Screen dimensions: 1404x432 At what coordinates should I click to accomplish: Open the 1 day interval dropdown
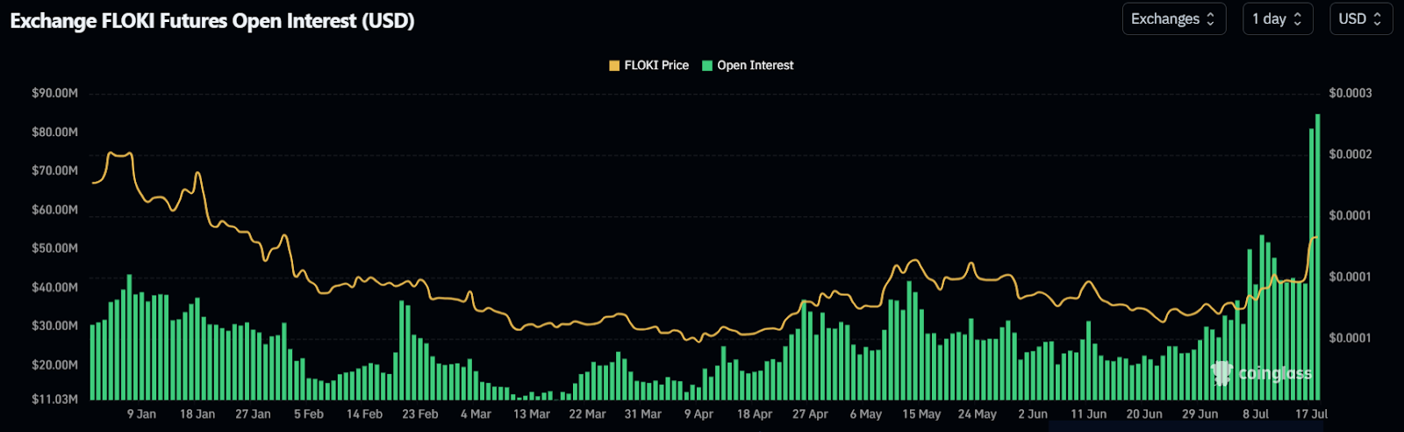click(1278, 18)
